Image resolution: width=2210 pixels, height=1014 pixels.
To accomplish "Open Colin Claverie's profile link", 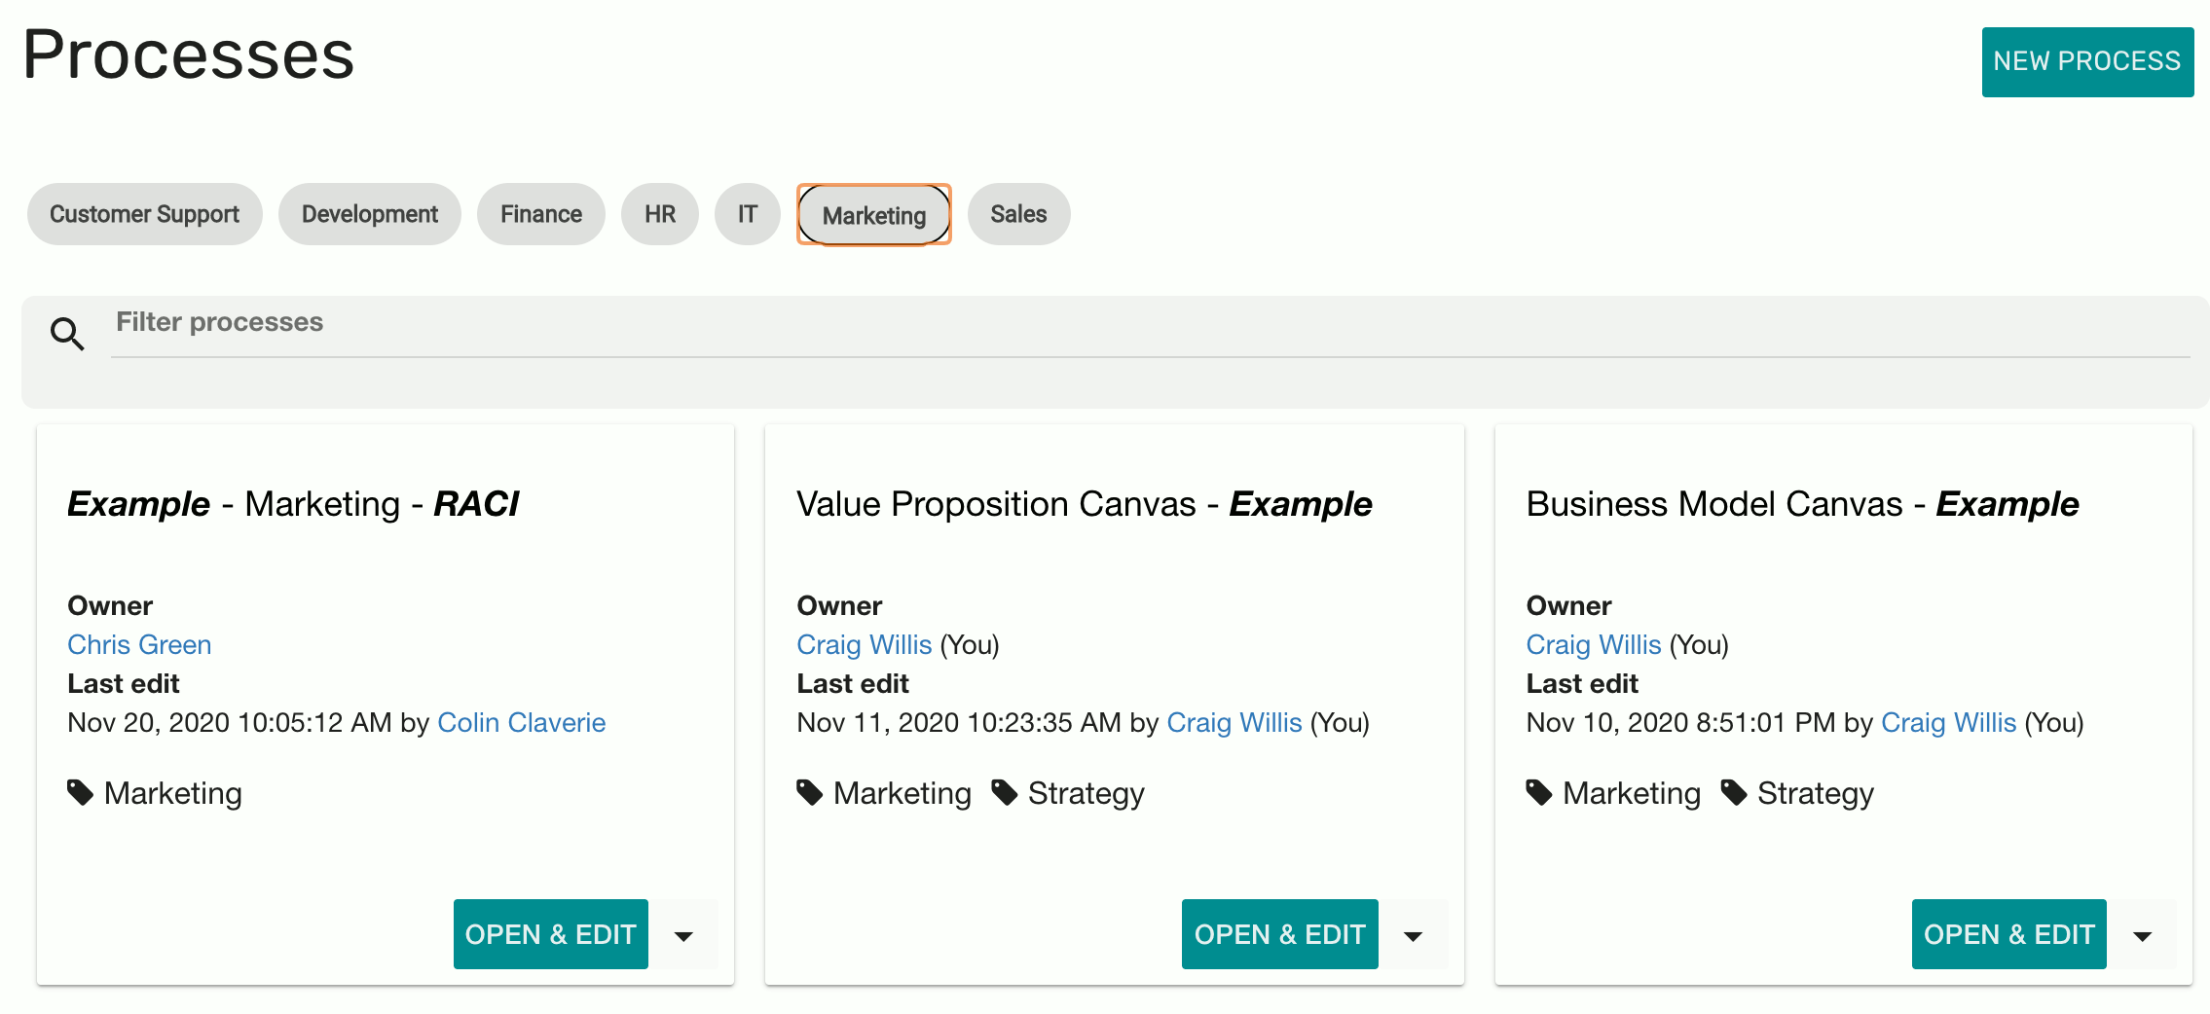I will [522, 722].
